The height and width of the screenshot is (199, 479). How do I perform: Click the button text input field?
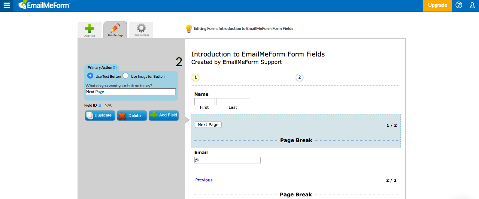point(130,92)
